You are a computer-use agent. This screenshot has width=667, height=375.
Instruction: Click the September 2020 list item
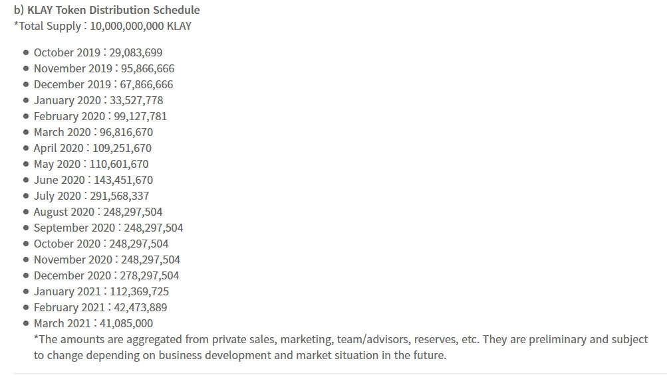(x=108, y=228)
